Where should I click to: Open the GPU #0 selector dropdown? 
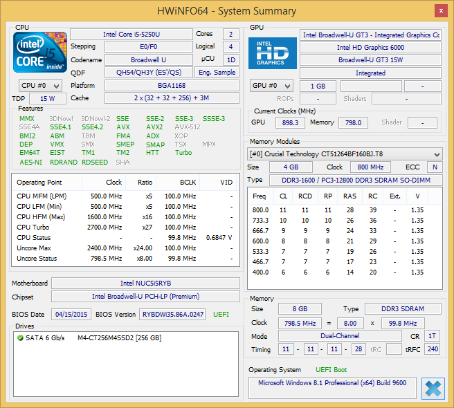pyautogui.click(x=272, y=86)
